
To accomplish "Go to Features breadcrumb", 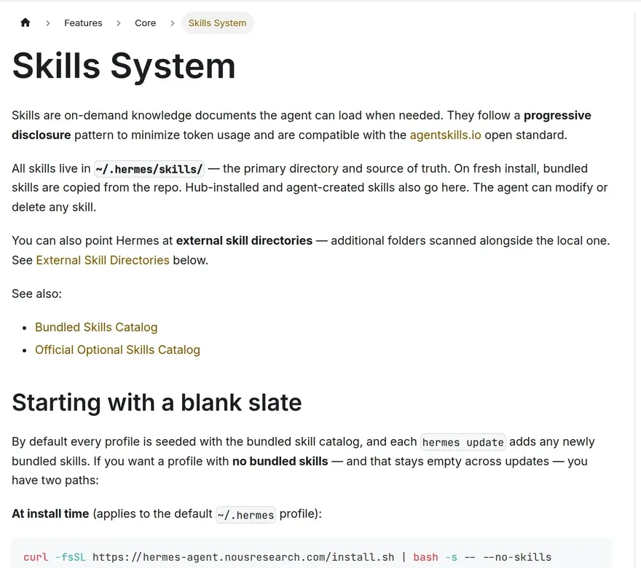I will (x=83, y=23).
